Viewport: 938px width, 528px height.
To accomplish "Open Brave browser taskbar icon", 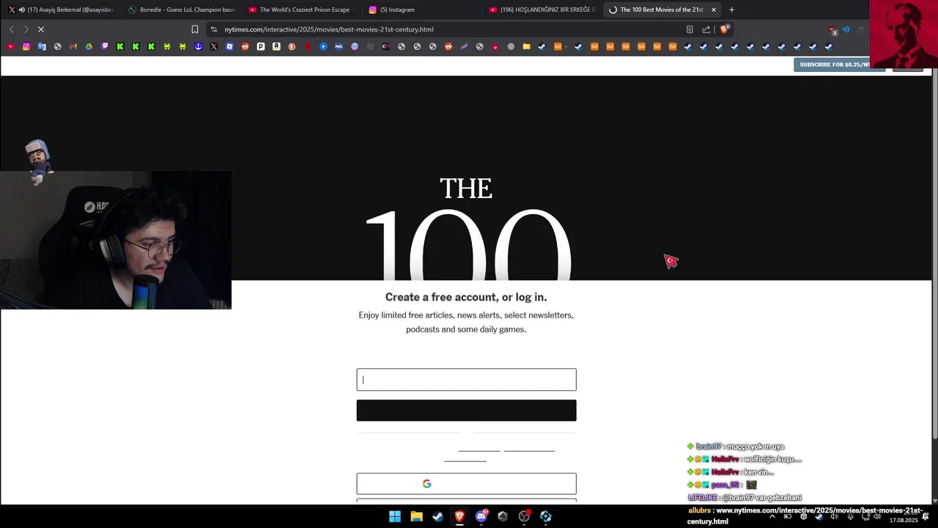I will [459, 516].
